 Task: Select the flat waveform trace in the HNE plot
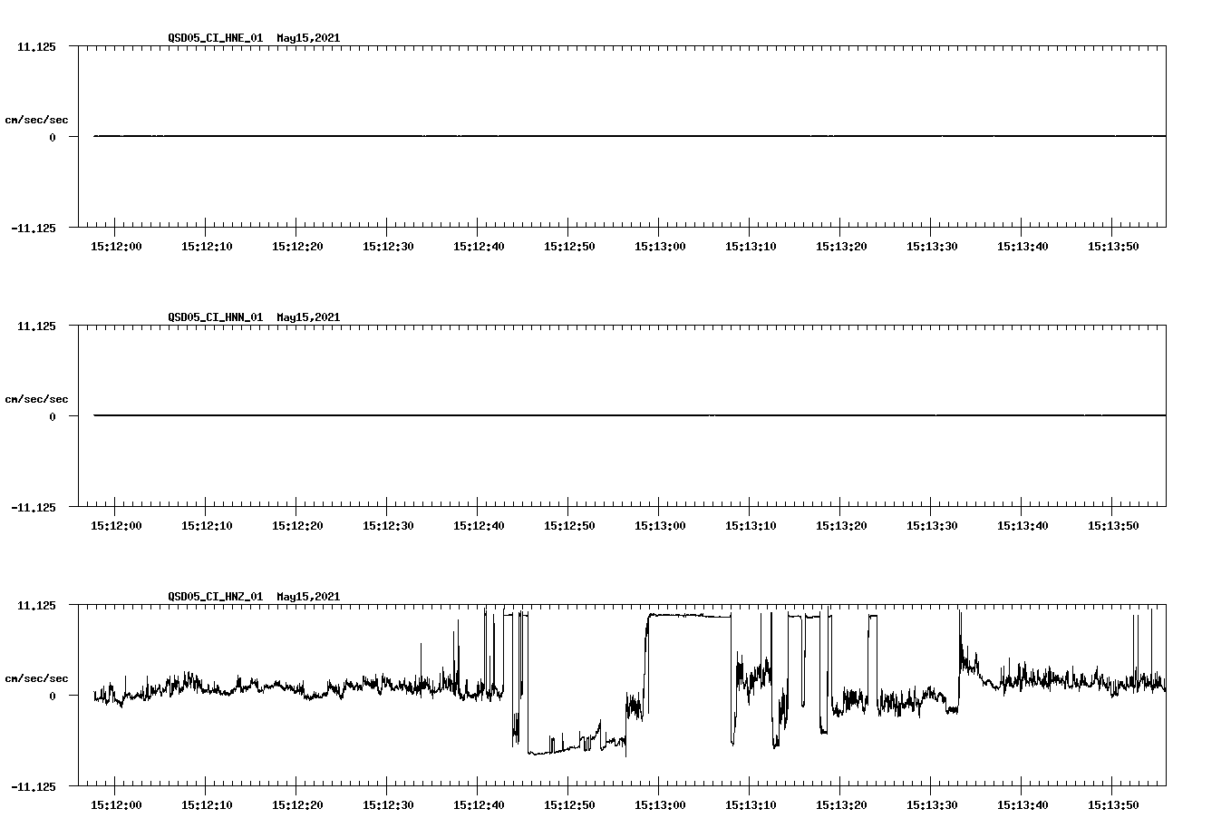(544, 136)
